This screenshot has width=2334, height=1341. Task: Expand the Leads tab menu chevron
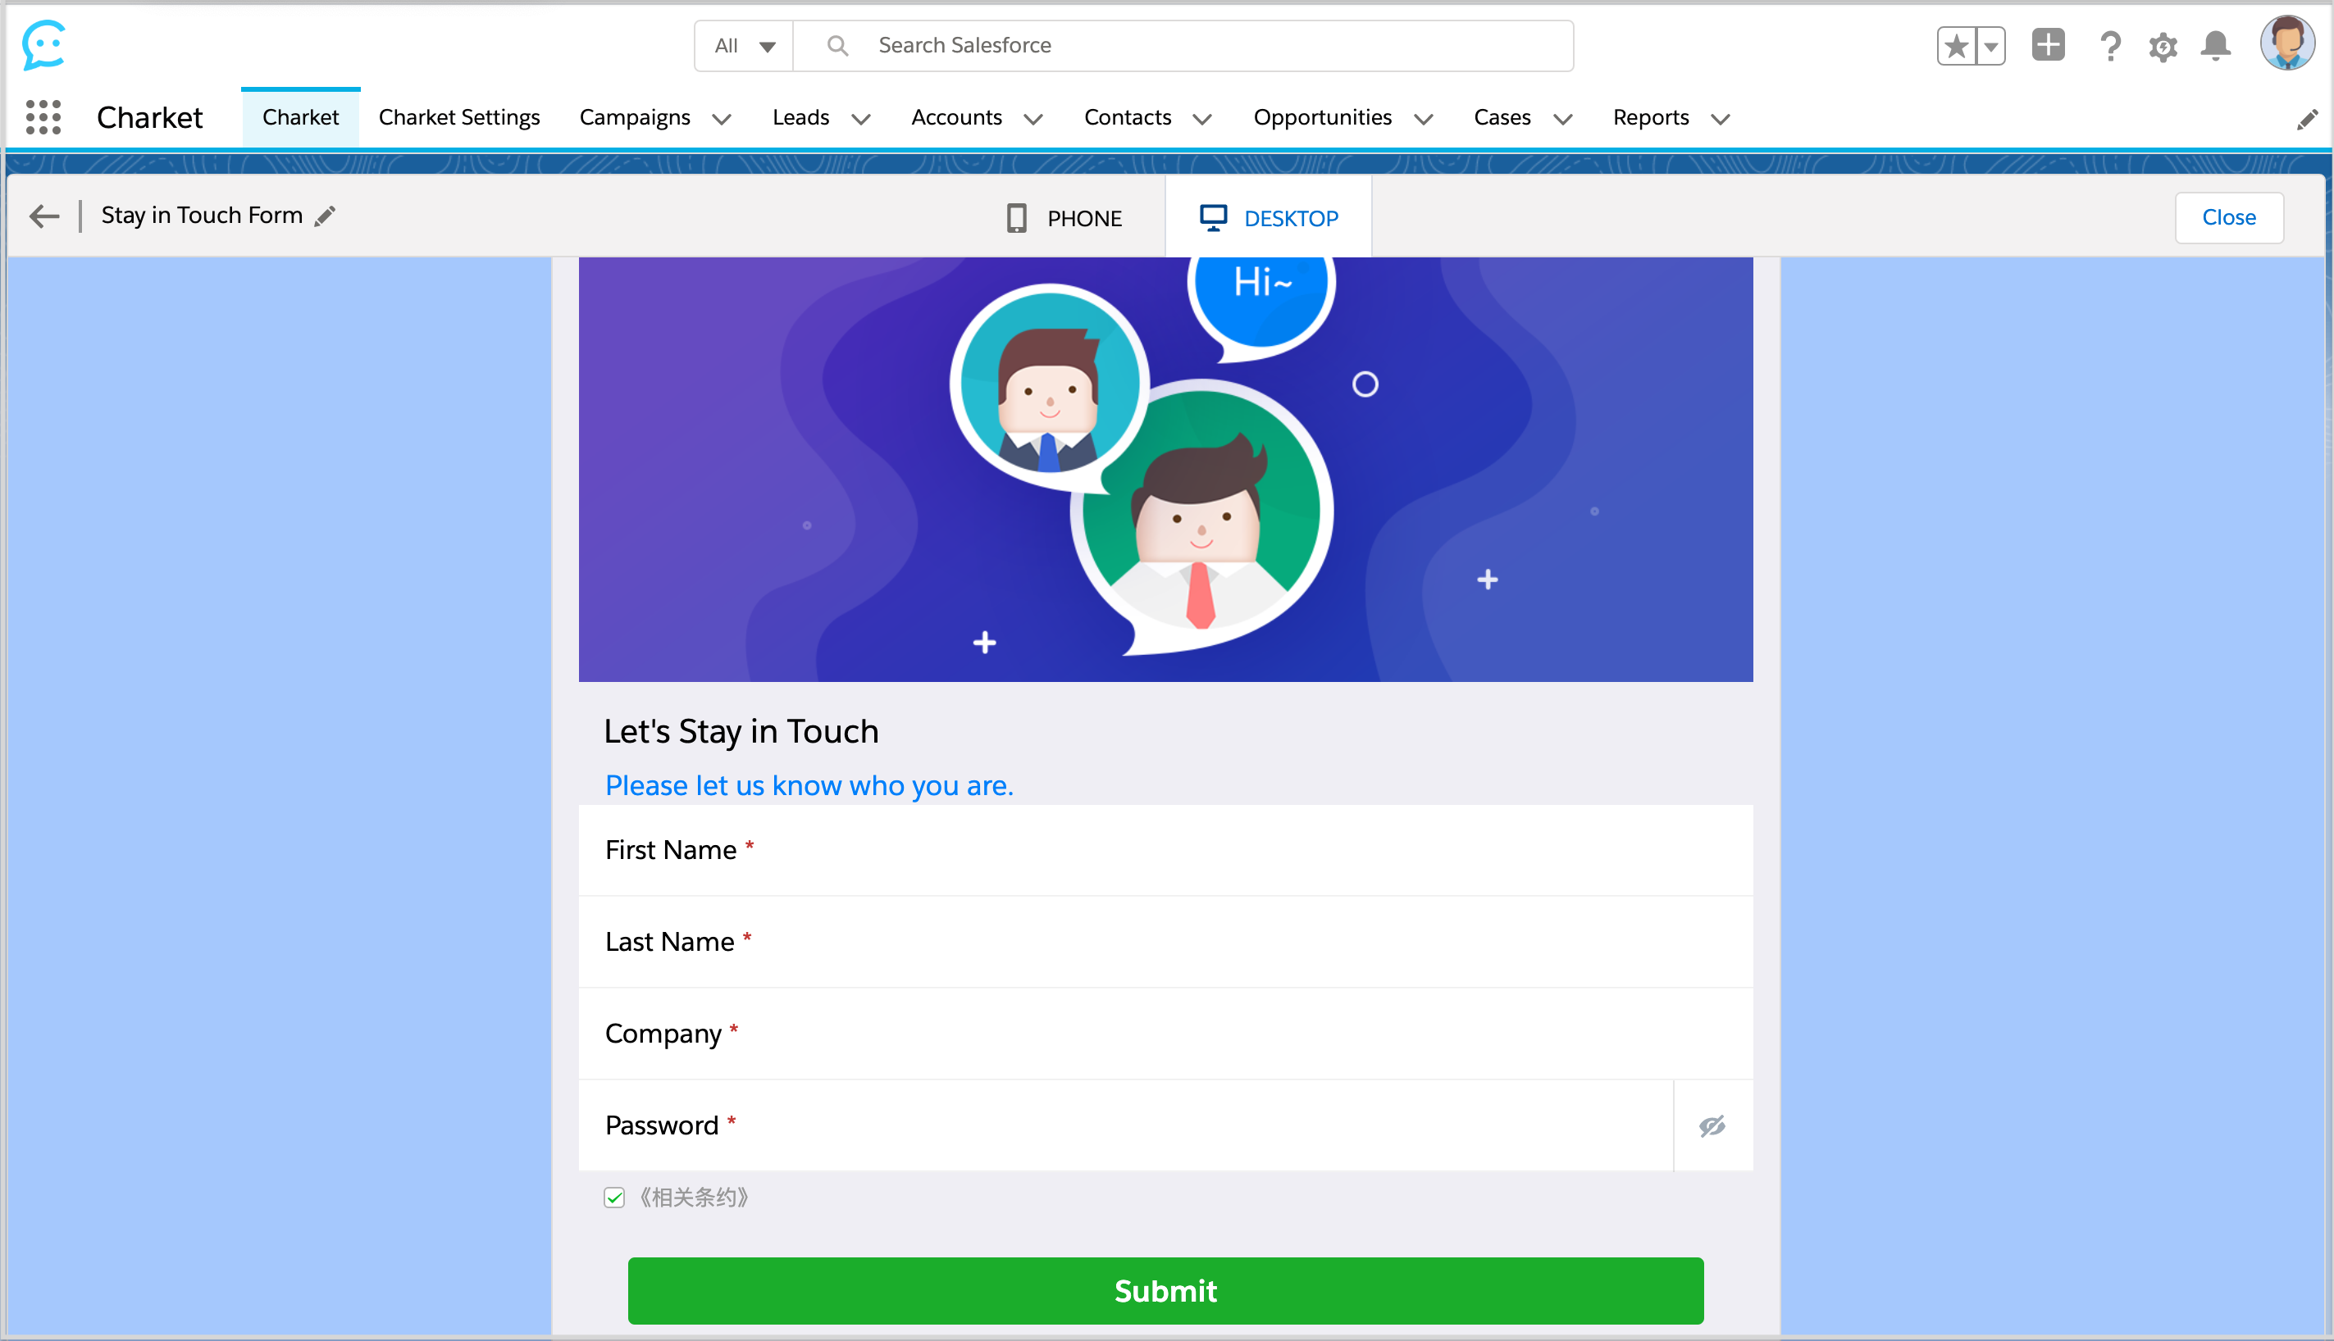[x=860, y=119]
